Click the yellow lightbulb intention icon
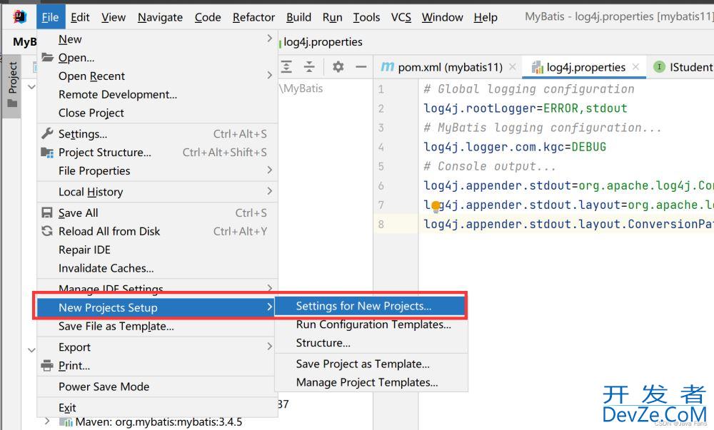The width and height of the screenshot is (714, 430). pos(436,206)
